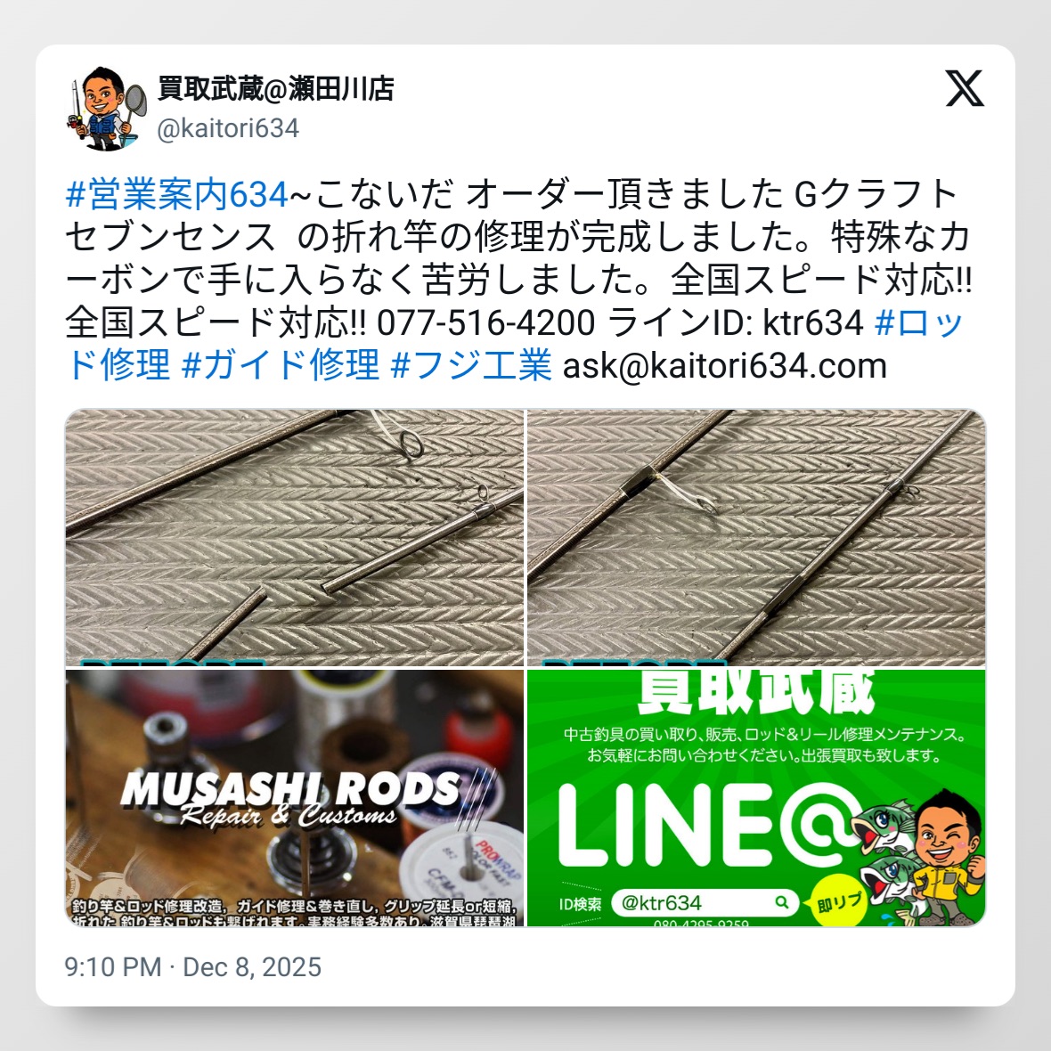Click the X logo icon
Screen dimensions: 1051x1051
coord(965,88)
